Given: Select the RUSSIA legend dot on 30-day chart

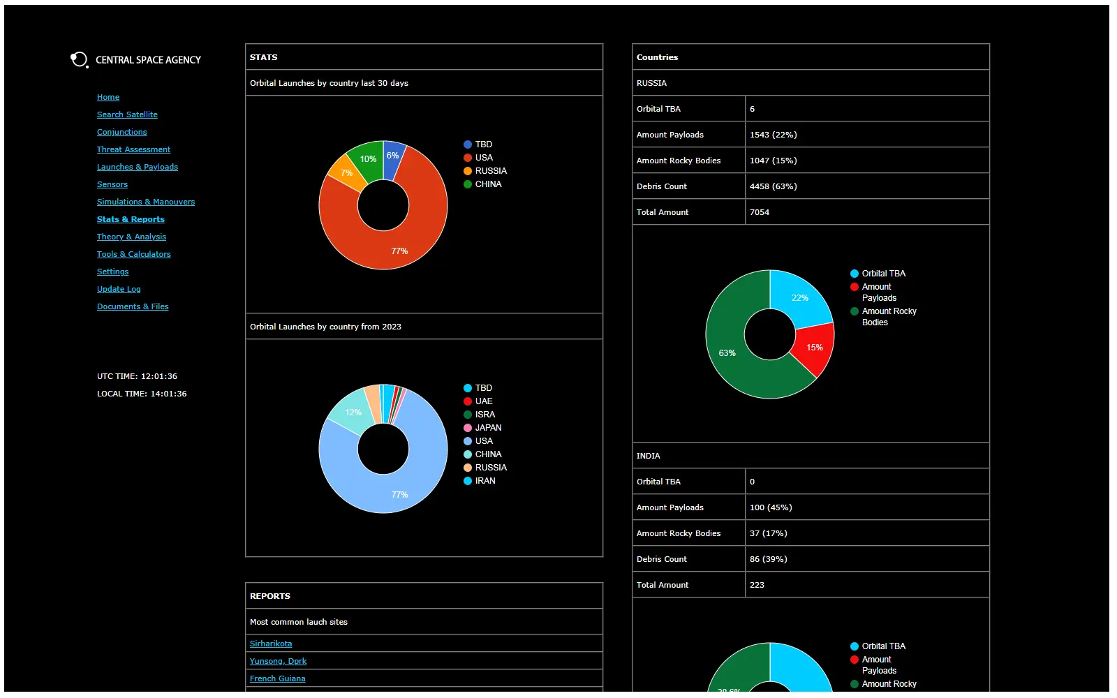Looking at the screenshot, I should (466, 170).
